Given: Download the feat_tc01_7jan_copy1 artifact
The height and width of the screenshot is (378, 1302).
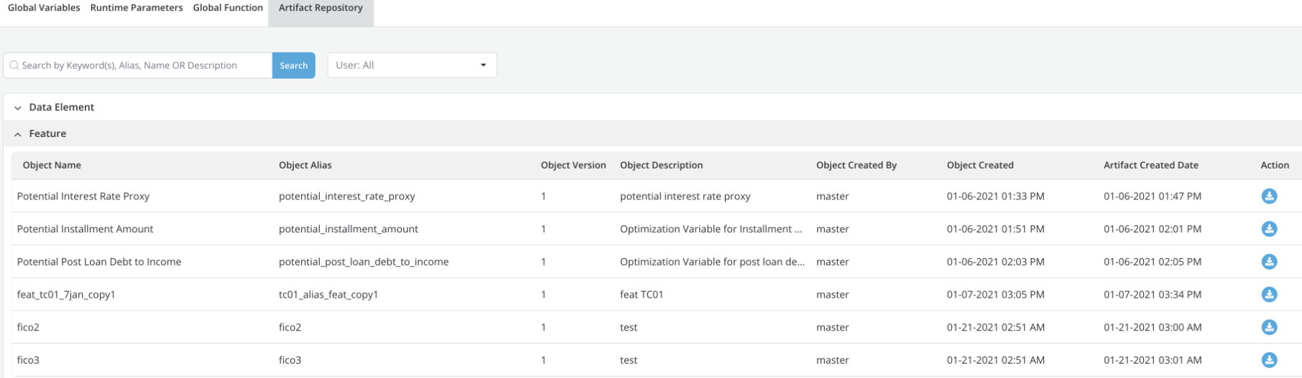Looking at the screenshot, I should click(1269, 294).
